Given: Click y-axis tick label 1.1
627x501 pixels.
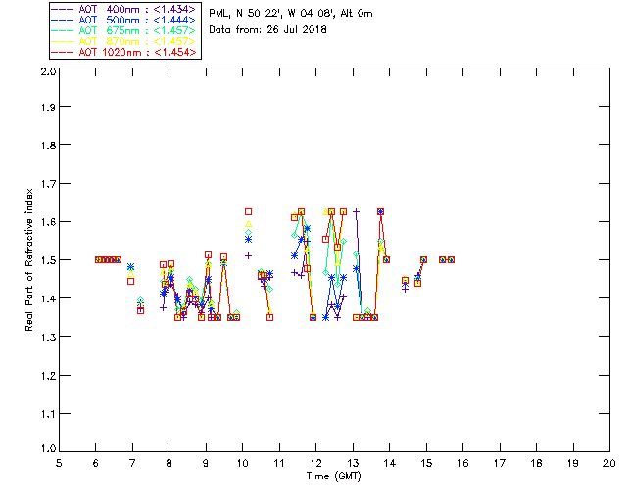Looking at the screenshot, I should (x=47, y=414).
